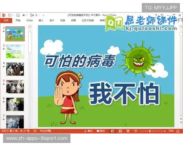Switch to normal view icon in status bar

[113, 131]
